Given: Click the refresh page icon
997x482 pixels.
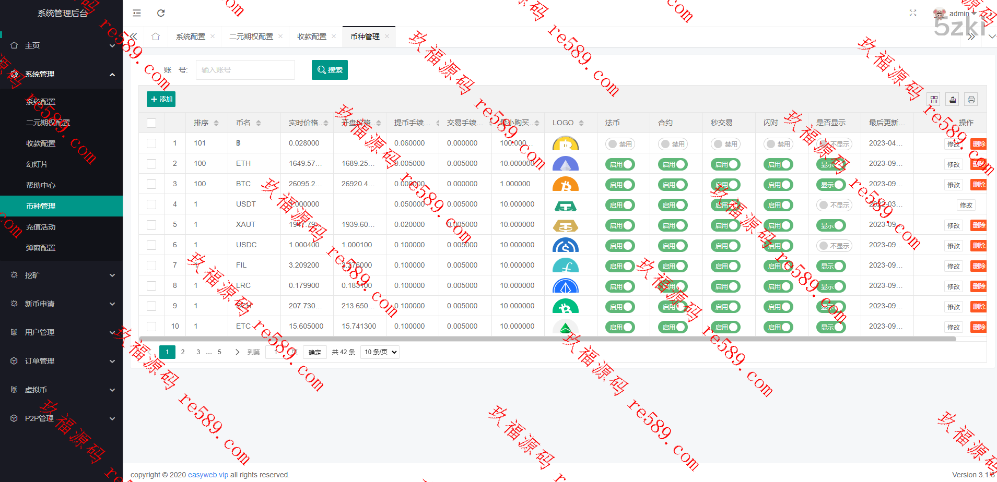Looking at the screenshot, I should click(161, 13).
